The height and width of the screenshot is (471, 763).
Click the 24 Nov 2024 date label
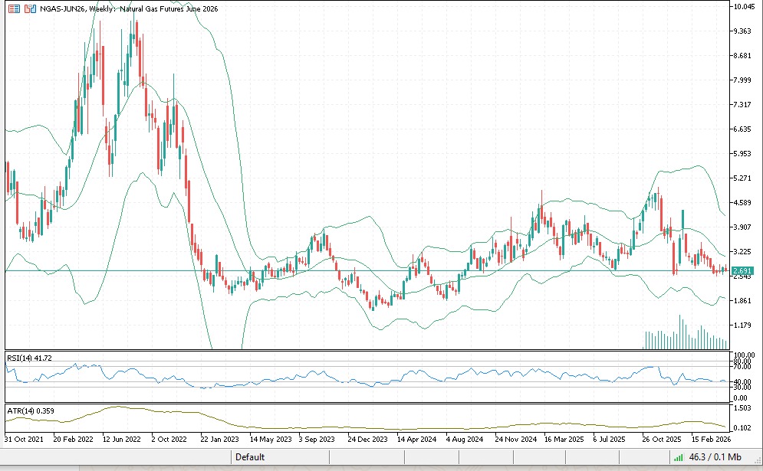(x=516, y=440)
